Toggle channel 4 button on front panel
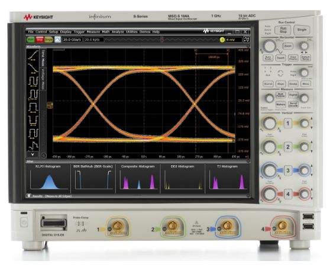The image size is (336, 274). [287, 194]
